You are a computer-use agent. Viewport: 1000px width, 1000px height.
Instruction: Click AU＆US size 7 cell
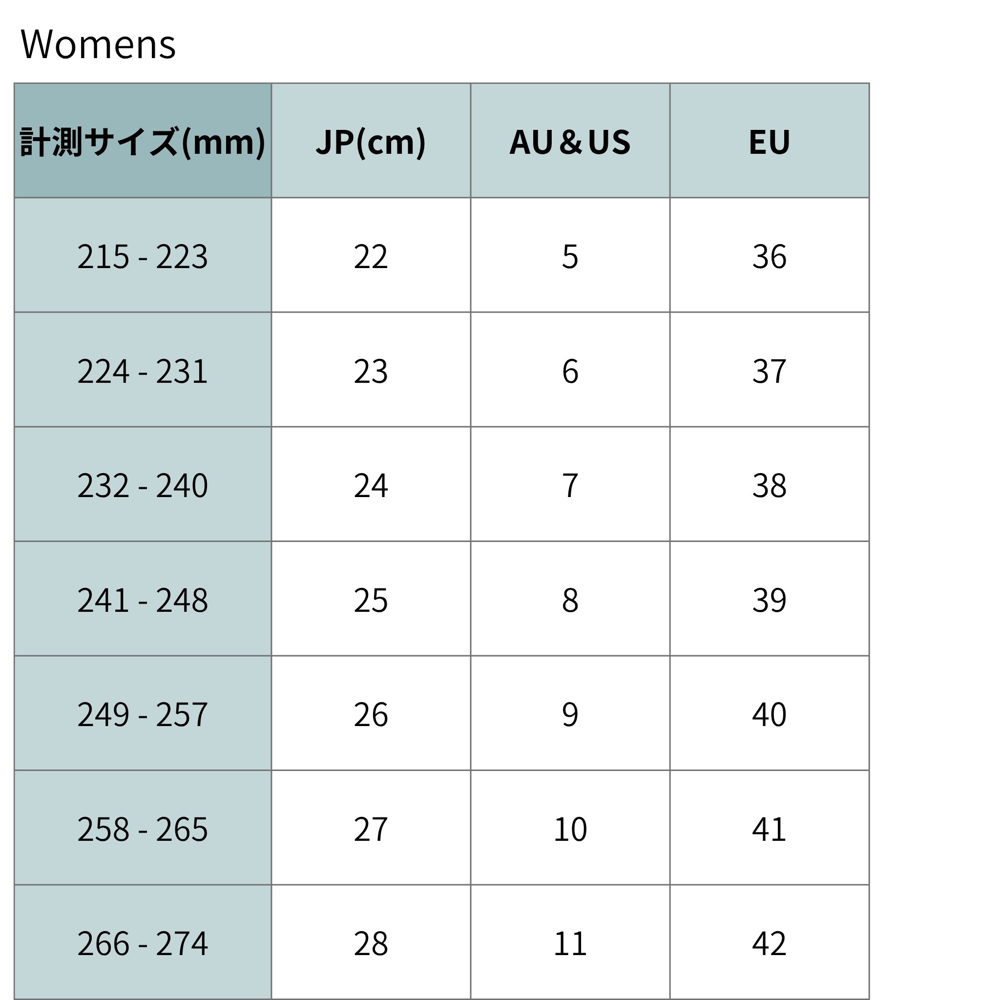tap(570, 484)
